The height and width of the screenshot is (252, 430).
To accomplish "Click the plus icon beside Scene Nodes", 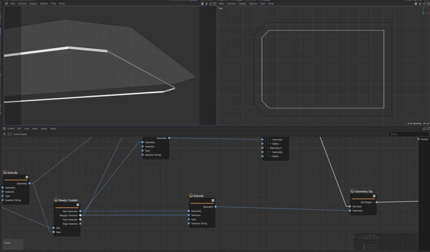I will click(x=4, y=134).
